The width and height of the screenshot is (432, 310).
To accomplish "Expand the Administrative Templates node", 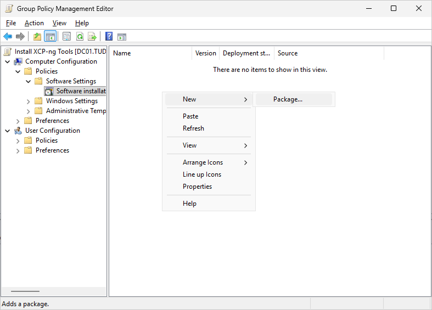I will pyautogui.click(x=29, y=111).
